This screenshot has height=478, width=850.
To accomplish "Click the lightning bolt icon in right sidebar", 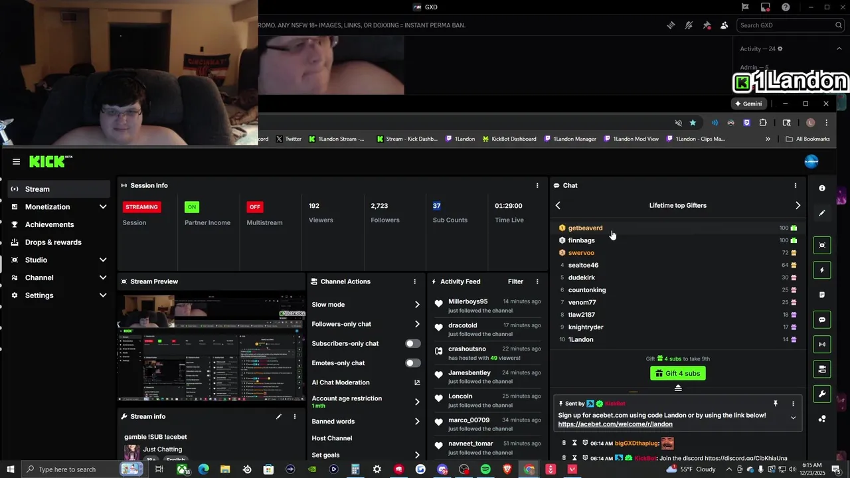I will pos(822,270).
